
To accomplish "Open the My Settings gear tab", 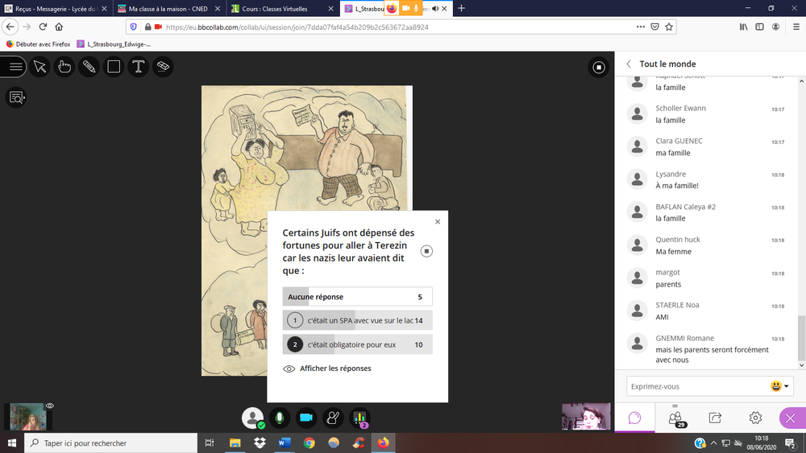I will point(755,418).
